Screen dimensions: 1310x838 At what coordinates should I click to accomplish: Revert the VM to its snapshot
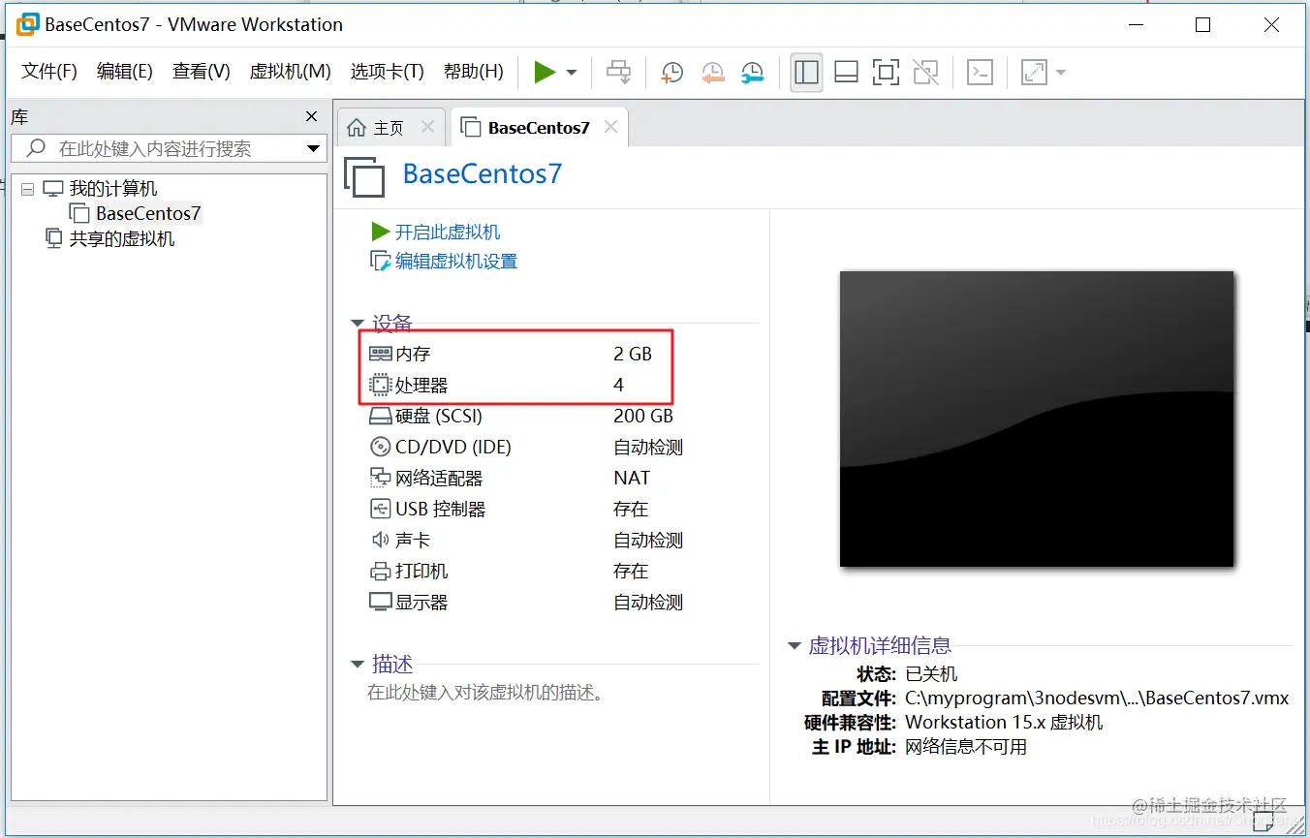click(713, 72)
